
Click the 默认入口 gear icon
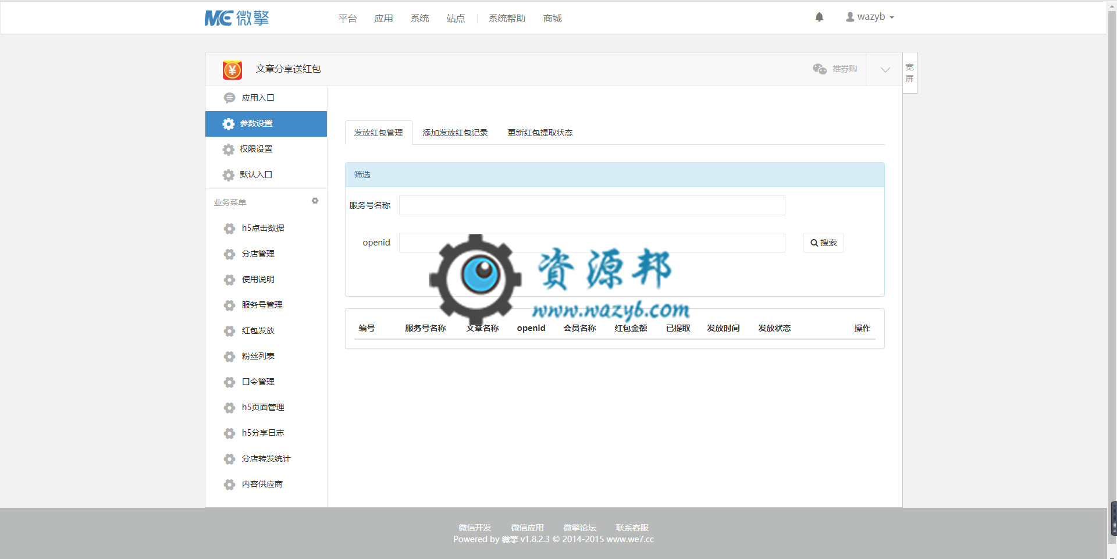coord(229,175)
